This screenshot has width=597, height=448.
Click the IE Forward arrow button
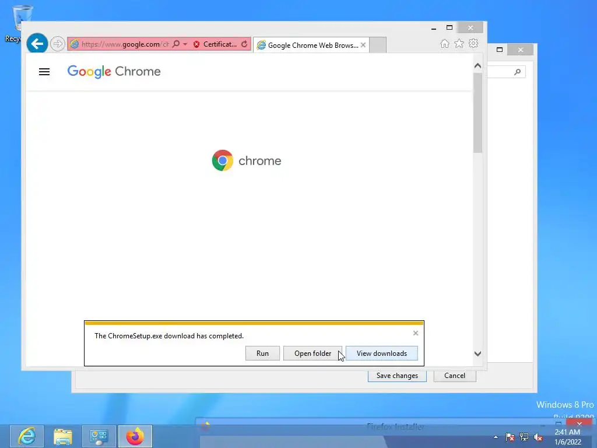pos(58,44)
